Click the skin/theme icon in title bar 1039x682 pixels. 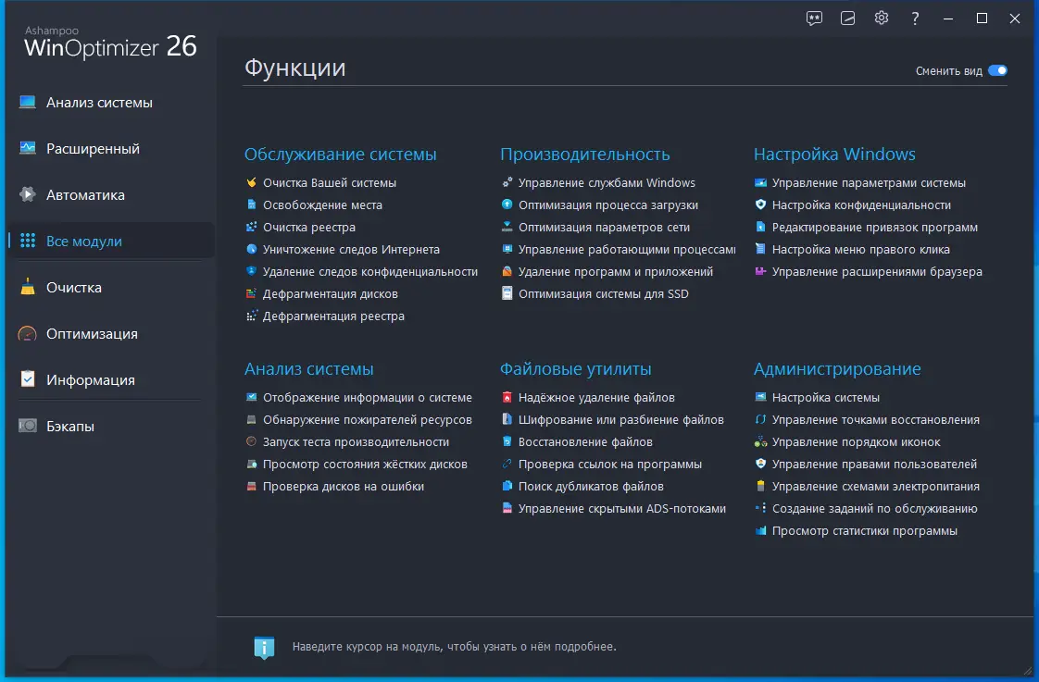click(847, 19)
